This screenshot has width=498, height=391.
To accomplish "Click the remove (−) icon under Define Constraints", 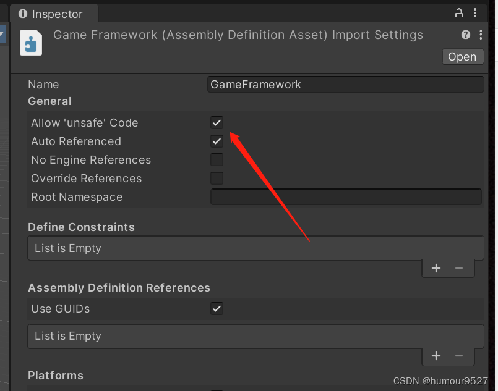I will (x=458, y=268).
